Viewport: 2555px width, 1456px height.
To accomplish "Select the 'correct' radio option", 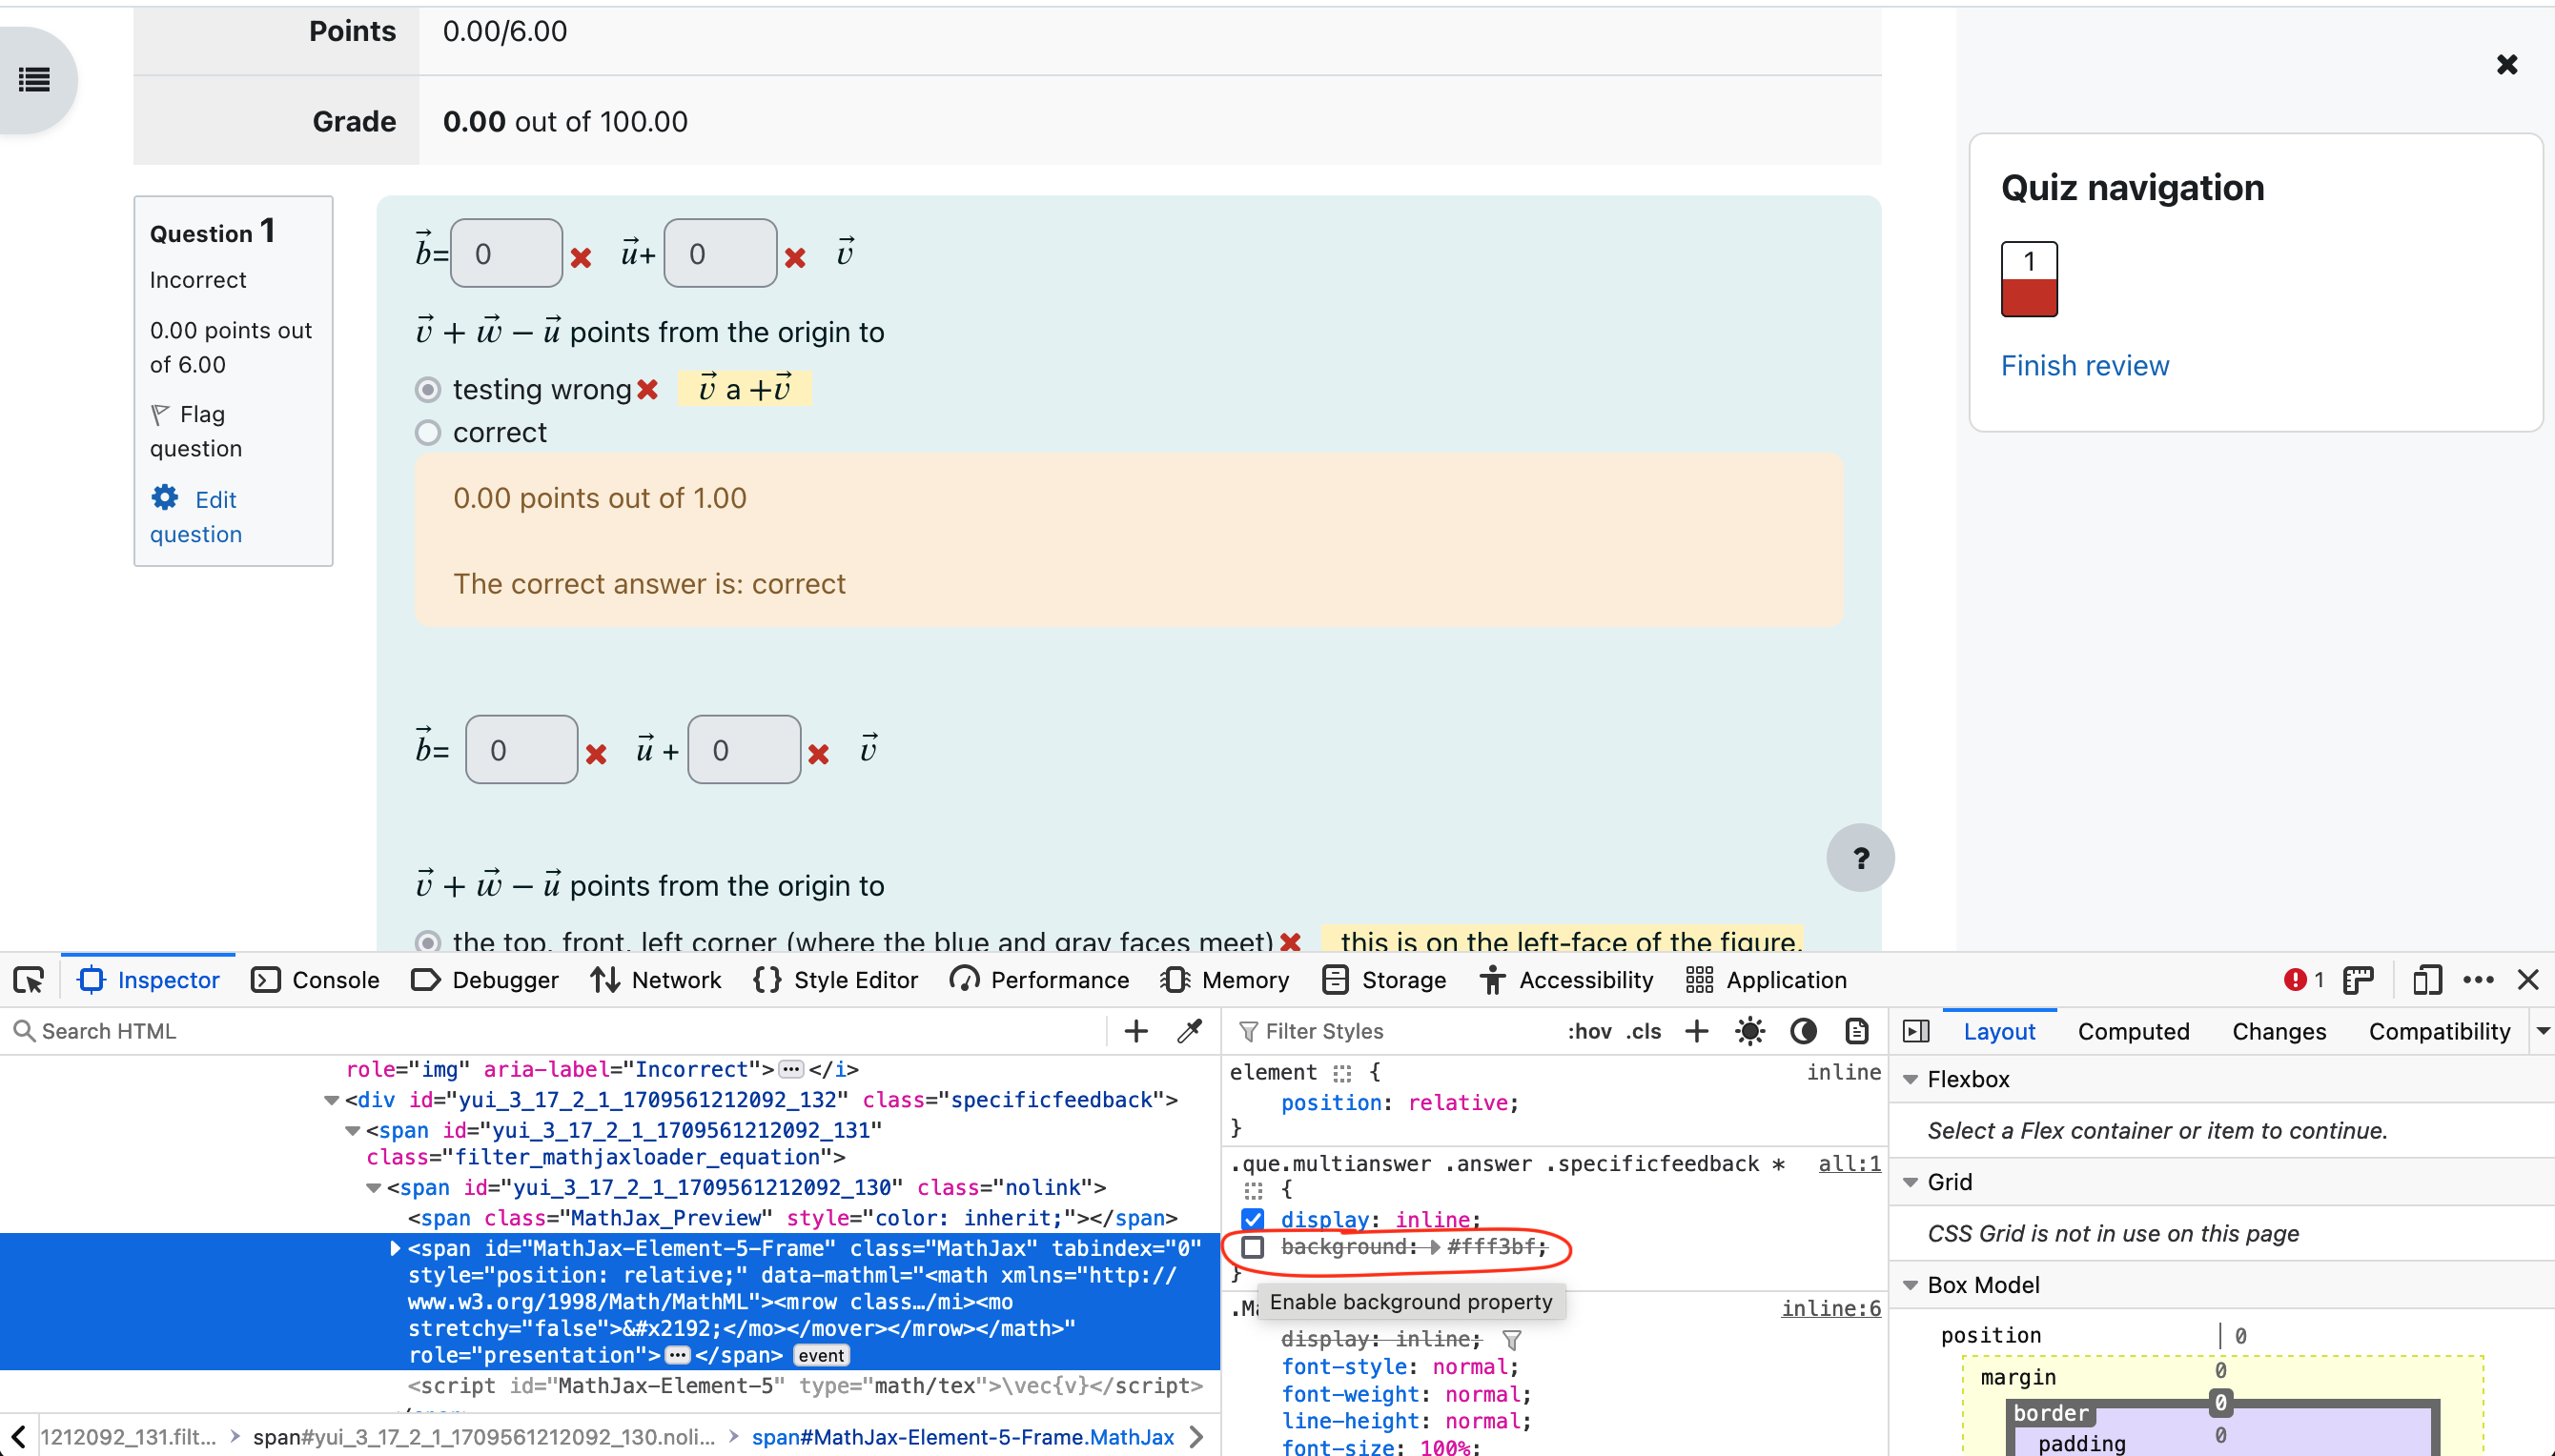I will [x=427, y=432].
